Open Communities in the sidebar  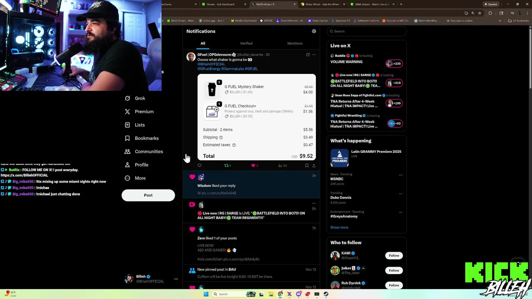(144, 152)
